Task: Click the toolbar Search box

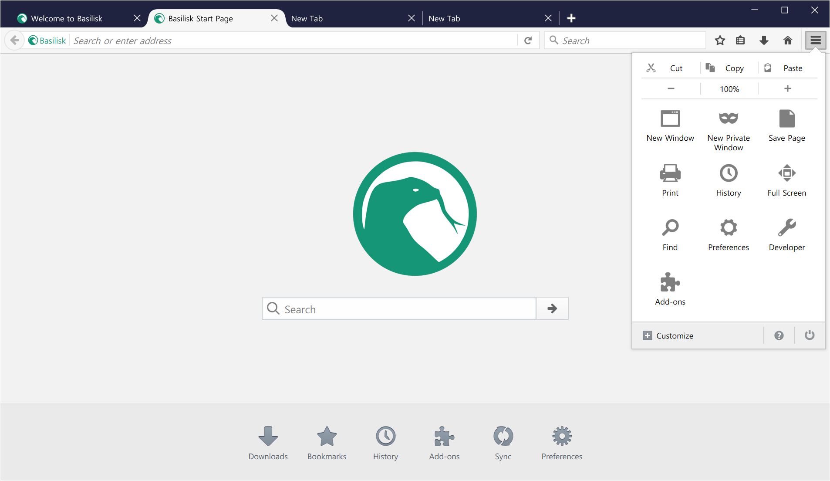Action: pyautogui.click(x=625, y=41)
